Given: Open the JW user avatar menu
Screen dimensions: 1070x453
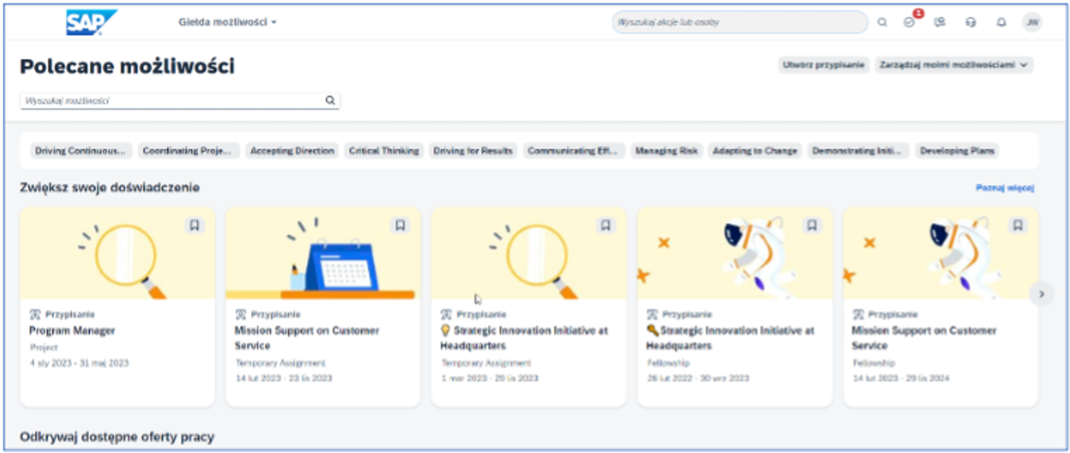Looking at the screenshot, I should pyautogui.click(x=1032, y=22).
